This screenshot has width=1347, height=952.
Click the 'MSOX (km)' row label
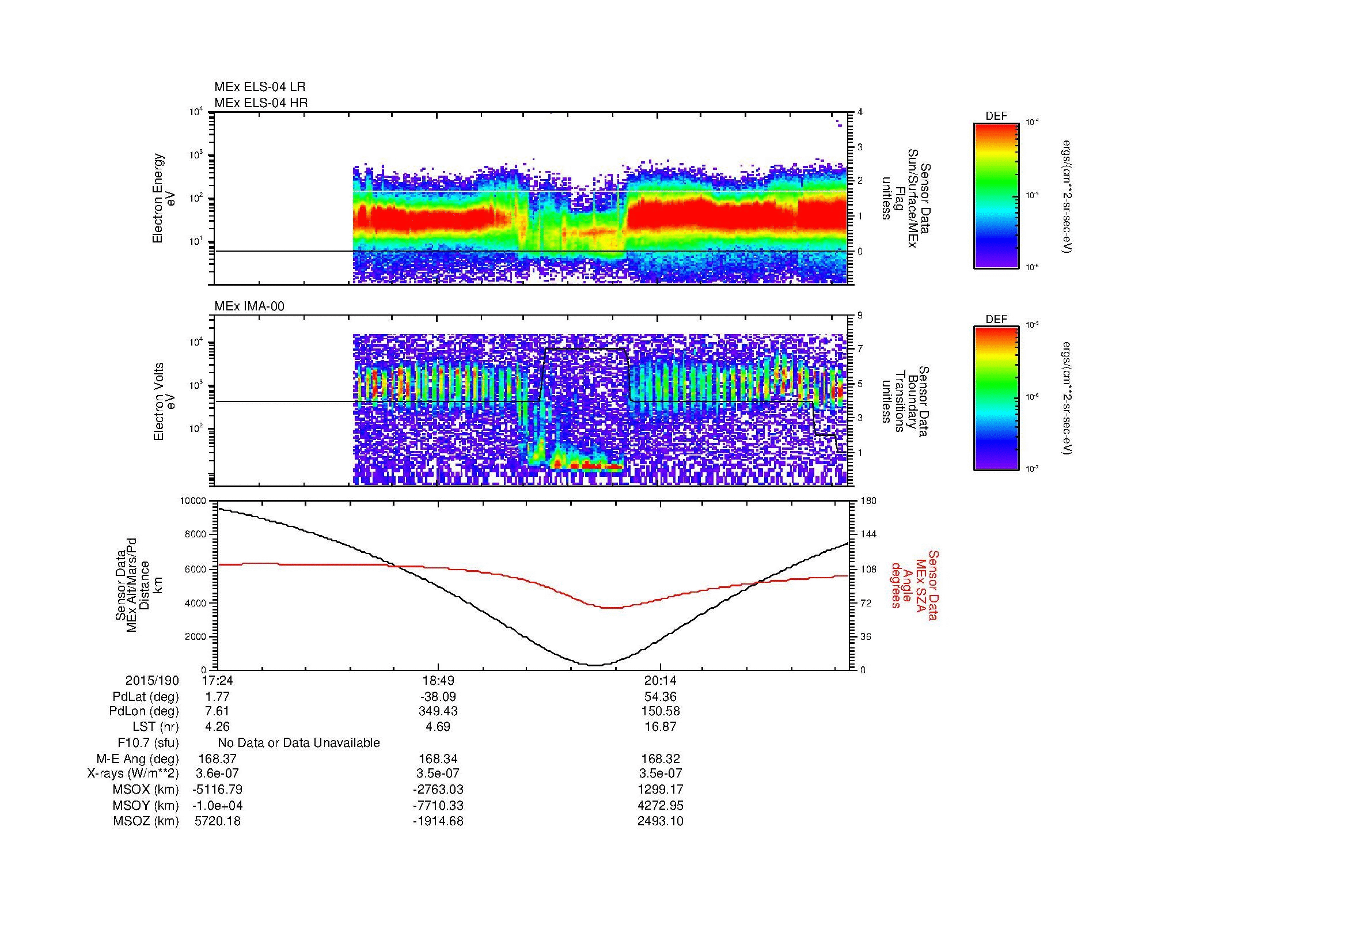pyautogui.click(x=146, y=790)
